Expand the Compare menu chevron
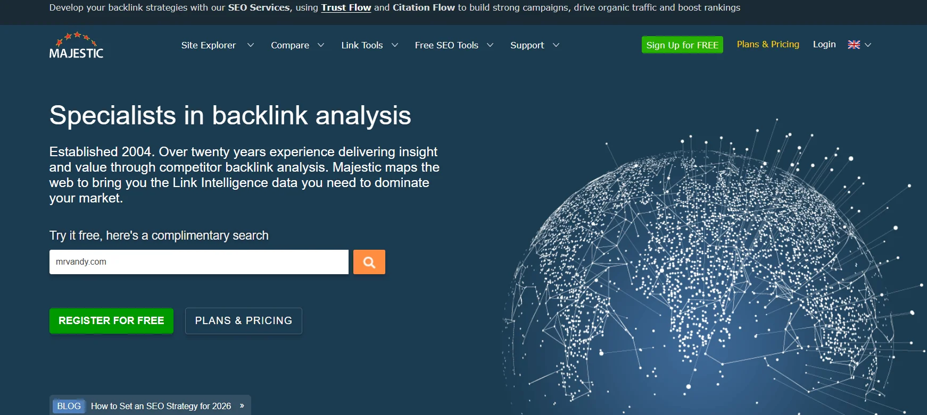Image resolution: width=927 pixels, height=415 pixels. pos(321,45)
